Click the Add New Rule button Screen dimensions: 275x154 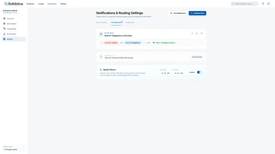coord(197,13)
